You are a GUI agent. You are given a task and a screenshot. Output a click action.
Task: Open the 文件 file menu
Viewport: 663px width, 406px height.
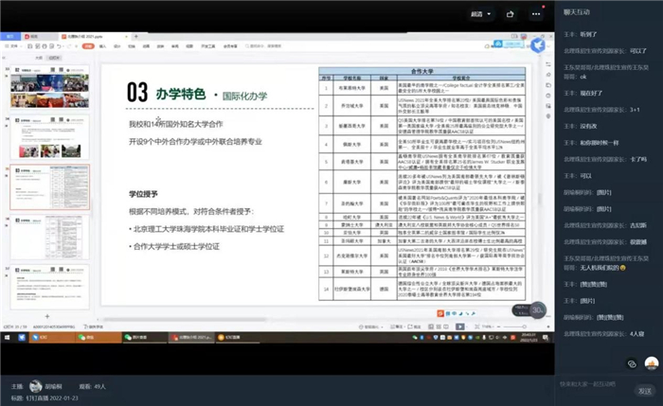click(12, 46)
